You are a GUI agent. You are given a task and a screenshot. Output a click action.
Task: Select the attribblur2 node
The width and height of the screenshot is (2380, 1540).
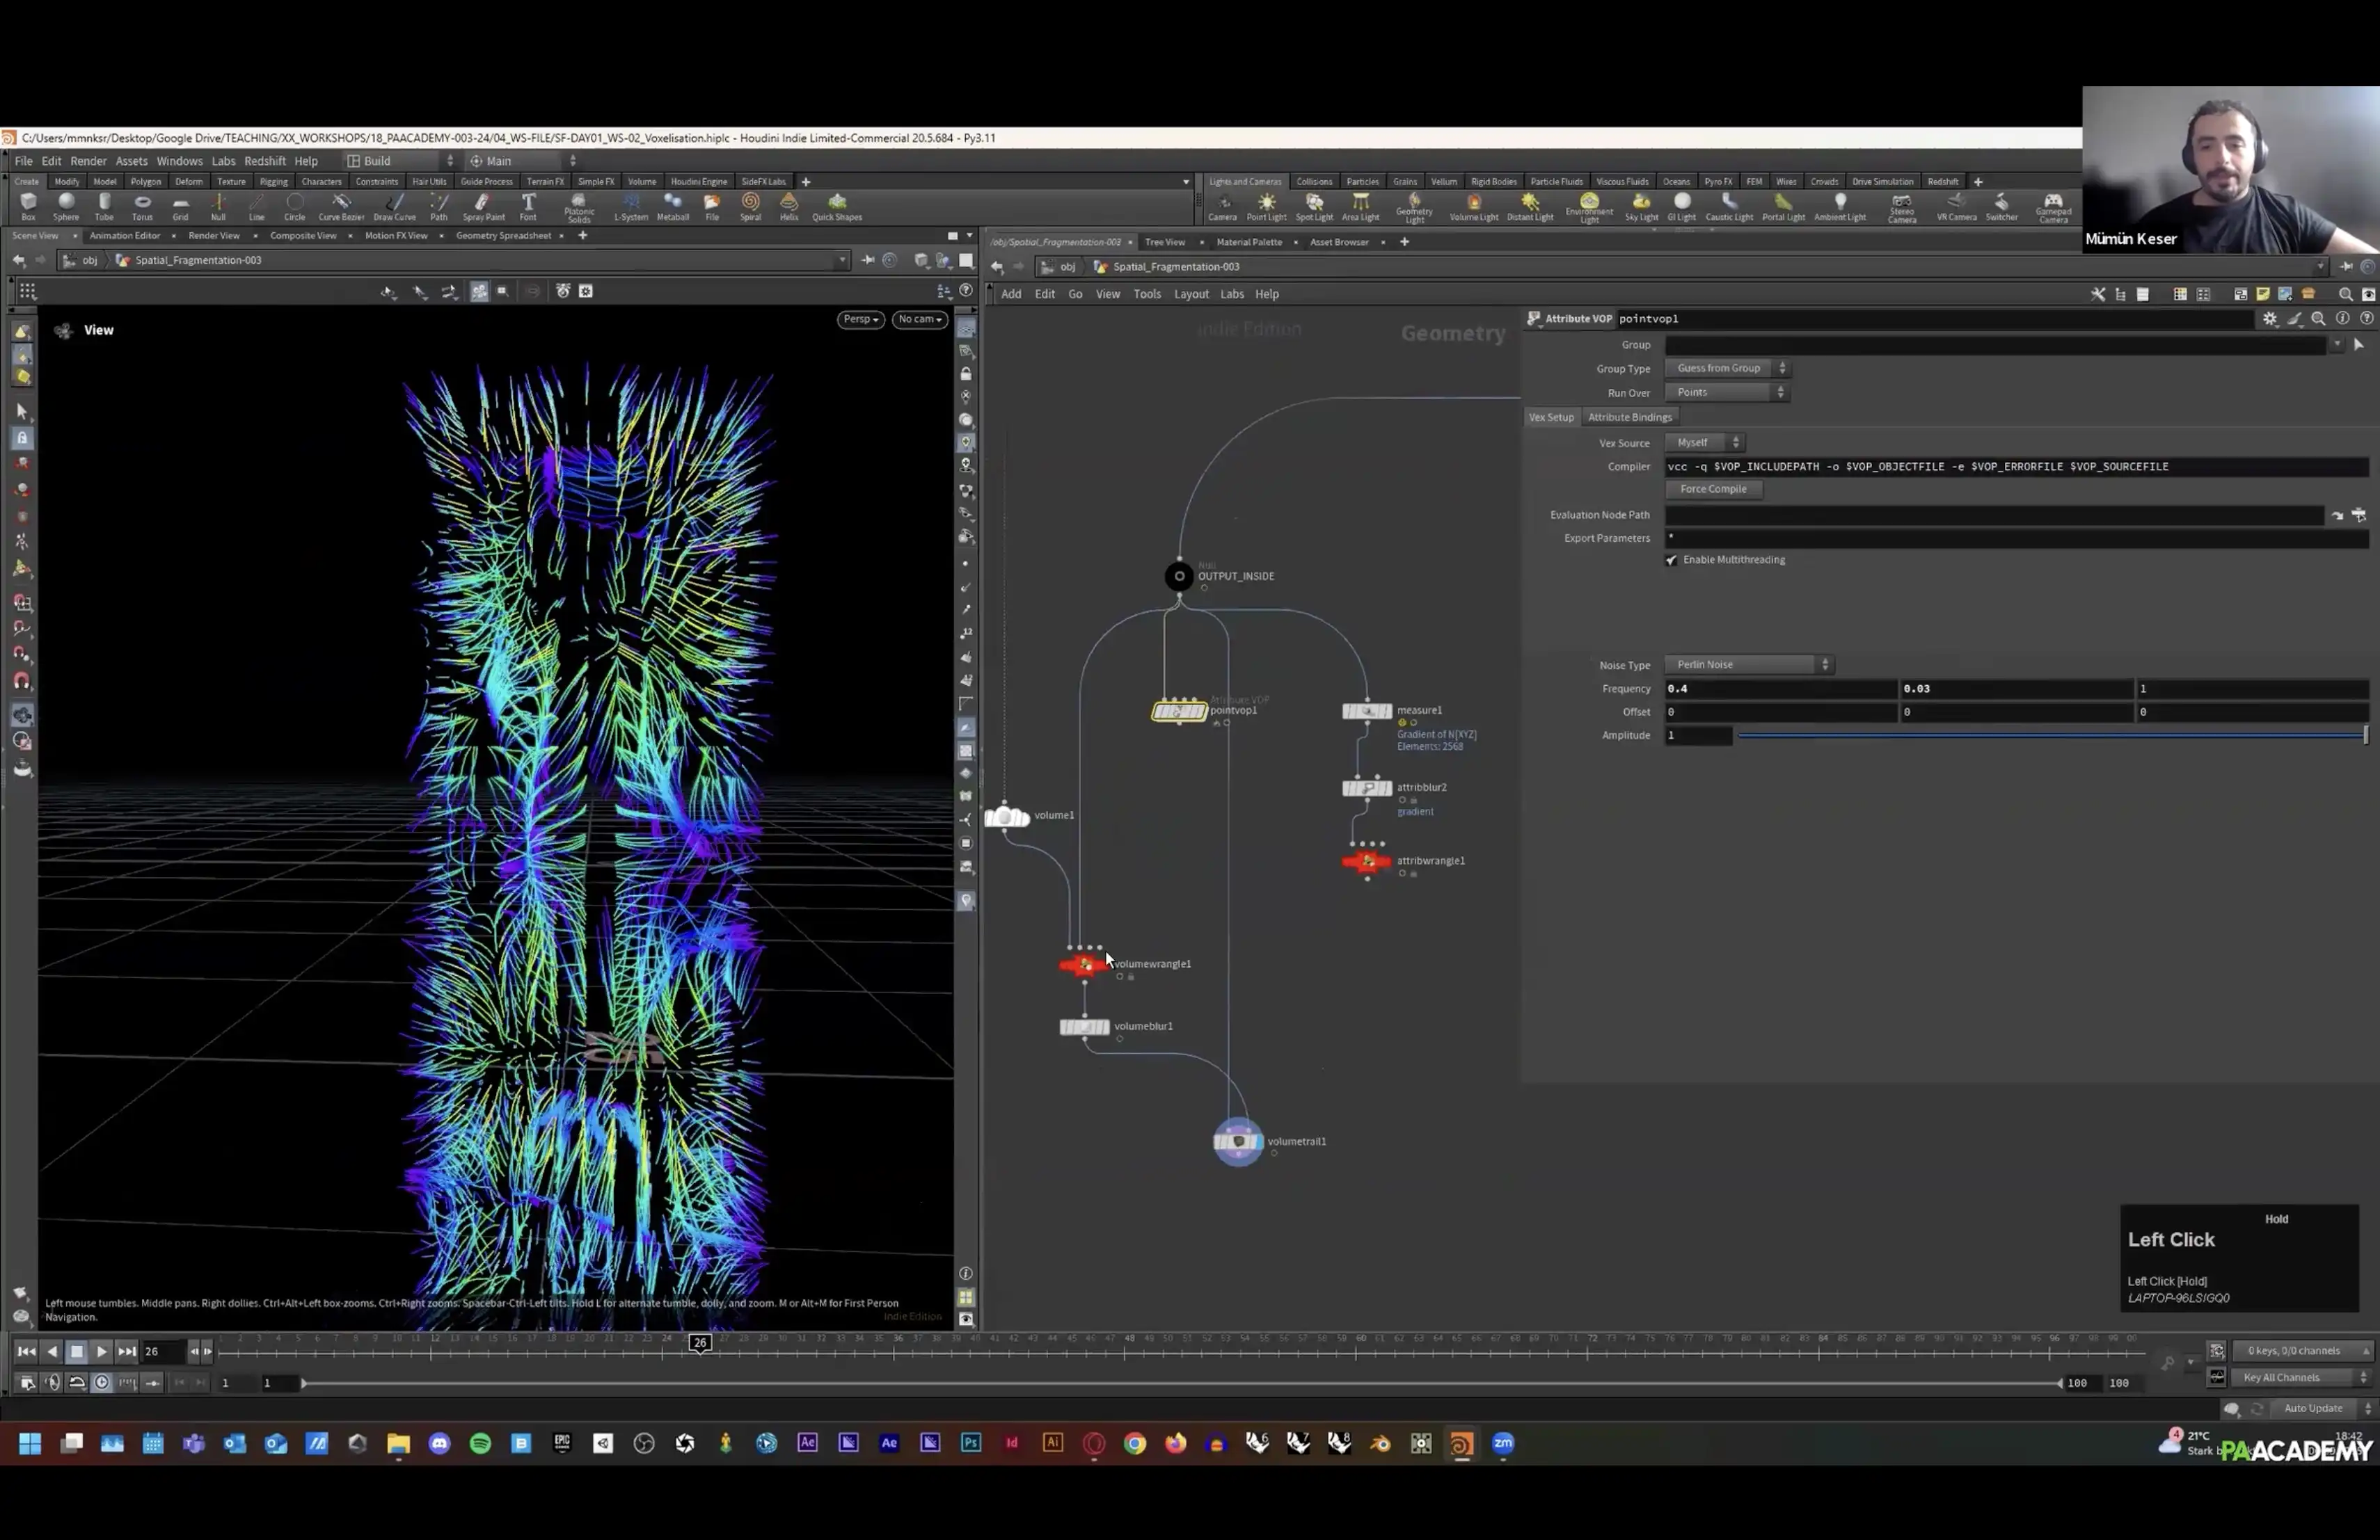tap(1367, 787)
